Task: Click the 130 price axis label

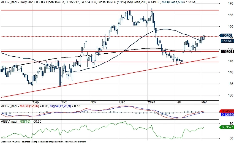Action: point(231,95)
